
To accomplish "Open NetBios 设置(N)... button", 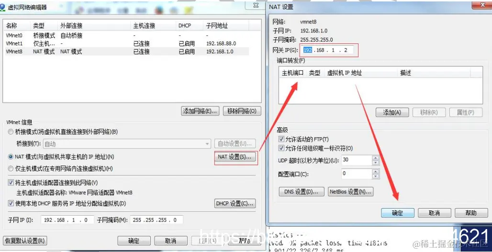I will tap(350, 191).
